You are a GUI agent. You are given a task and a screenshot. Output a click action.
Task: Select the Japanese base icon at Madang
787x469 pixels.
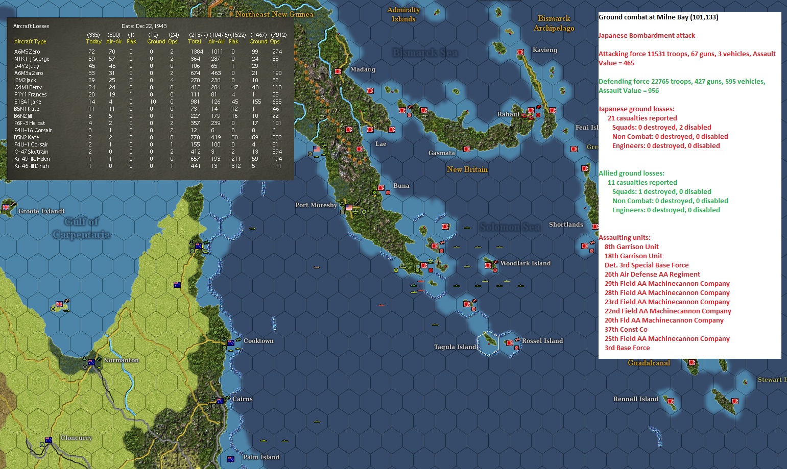click(338, 72)
